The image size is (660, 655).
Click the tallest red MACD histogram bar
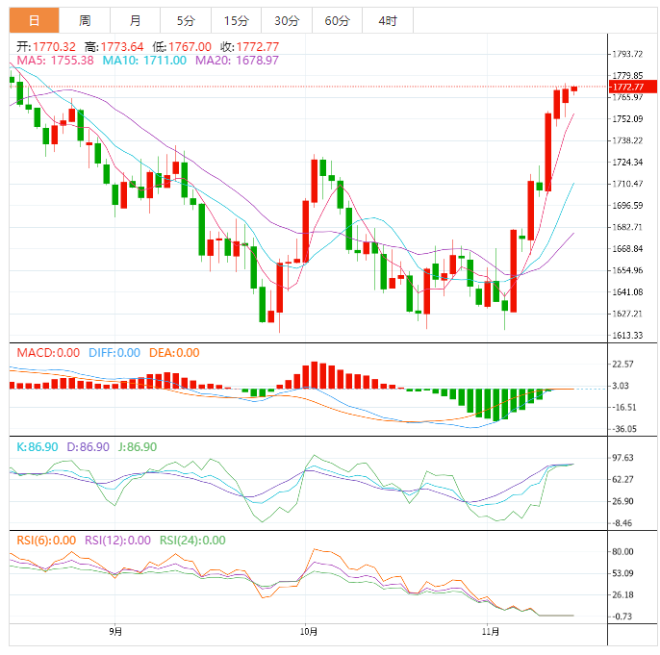[x=315, y=375]
